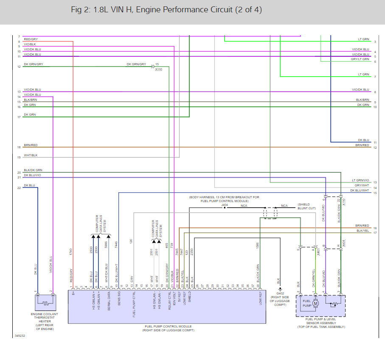
Task: Click the SENS SIG pin label
Action: 119,298
